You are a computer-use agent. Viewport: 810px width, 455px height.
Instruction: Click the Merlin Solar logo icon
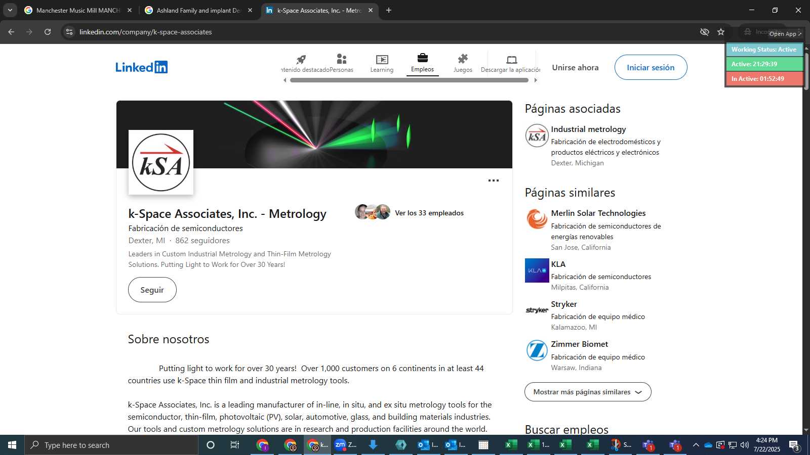click(537, 219)
